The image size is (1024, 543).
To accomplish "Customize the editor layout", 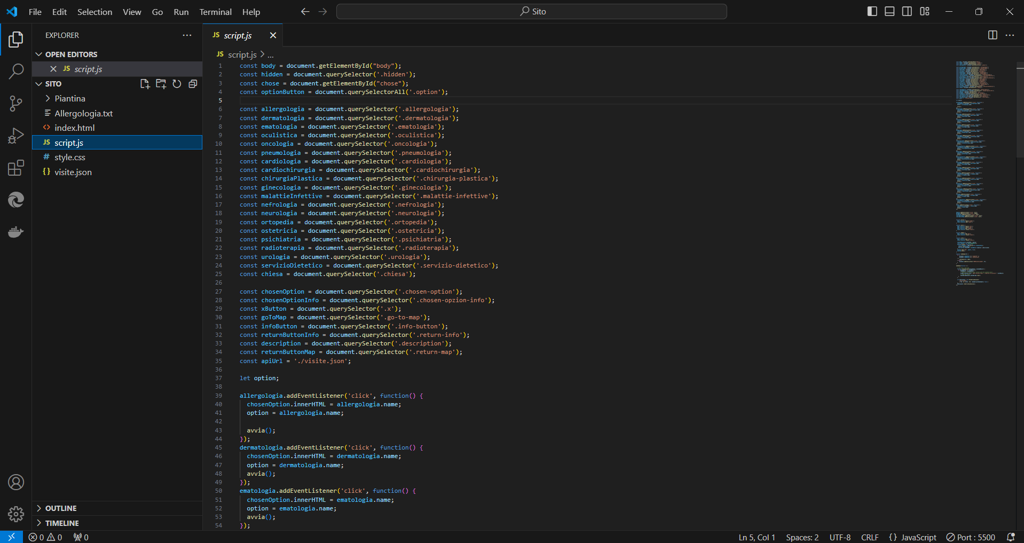I will coord(925,11).
